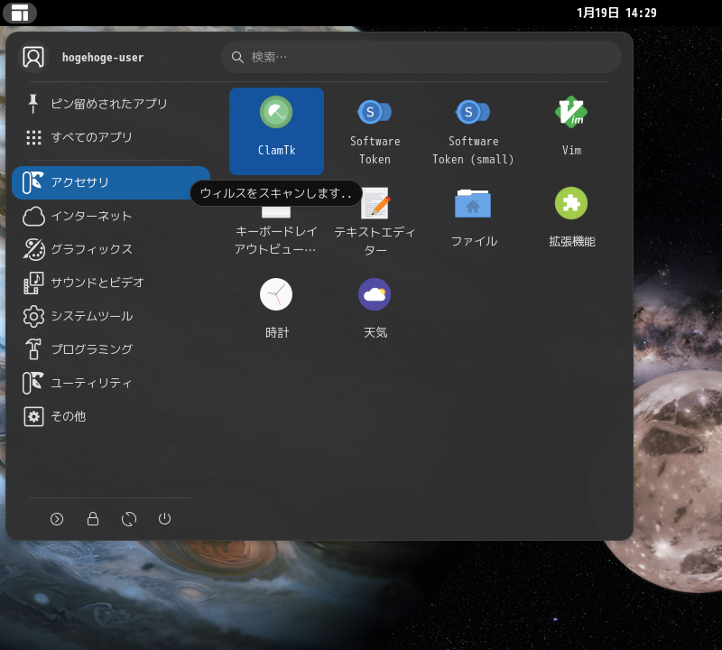
Task: Open the 拡張機能 (Extensions) app
Action: 571,217
